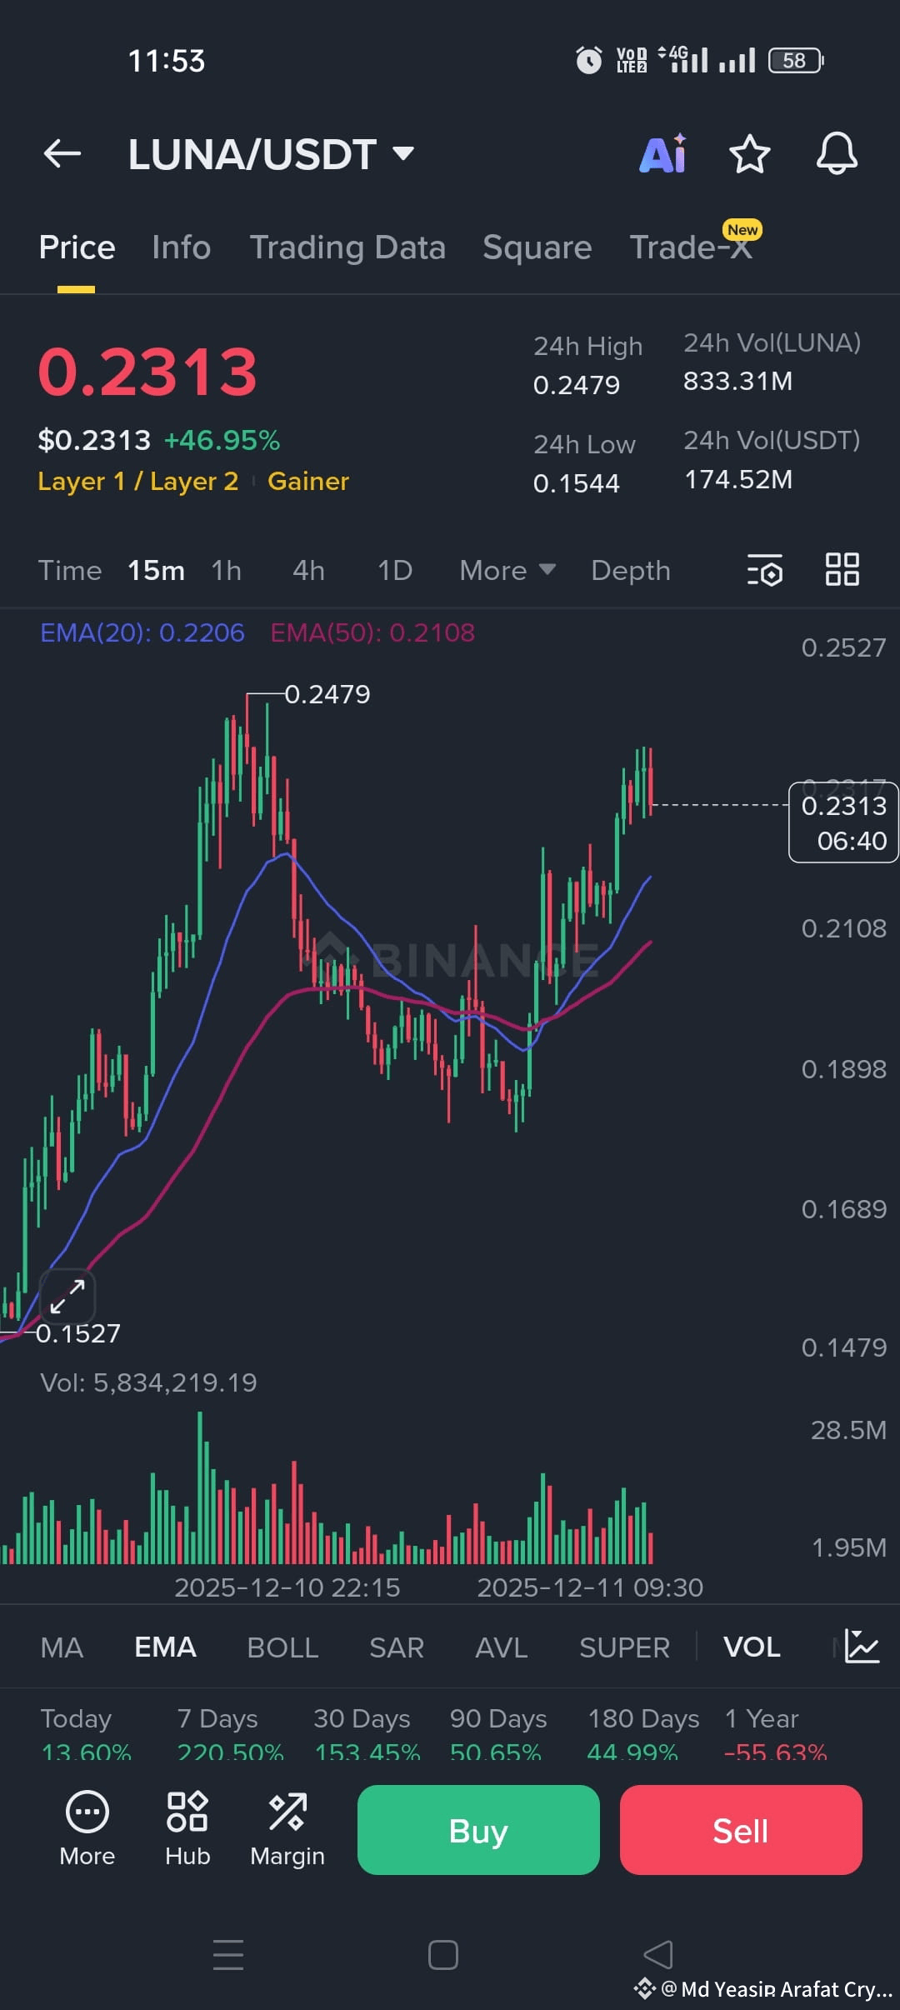This screenshot has height=2010, width=900.
Task: Select the 1h timeframe
Action: (x=226, y=570)
